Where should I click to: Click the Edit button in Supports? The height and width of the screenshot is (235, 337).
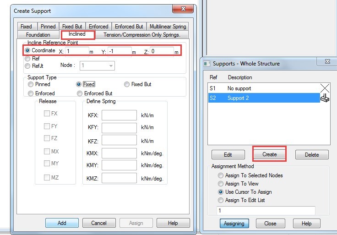click(x=228, y=154)
